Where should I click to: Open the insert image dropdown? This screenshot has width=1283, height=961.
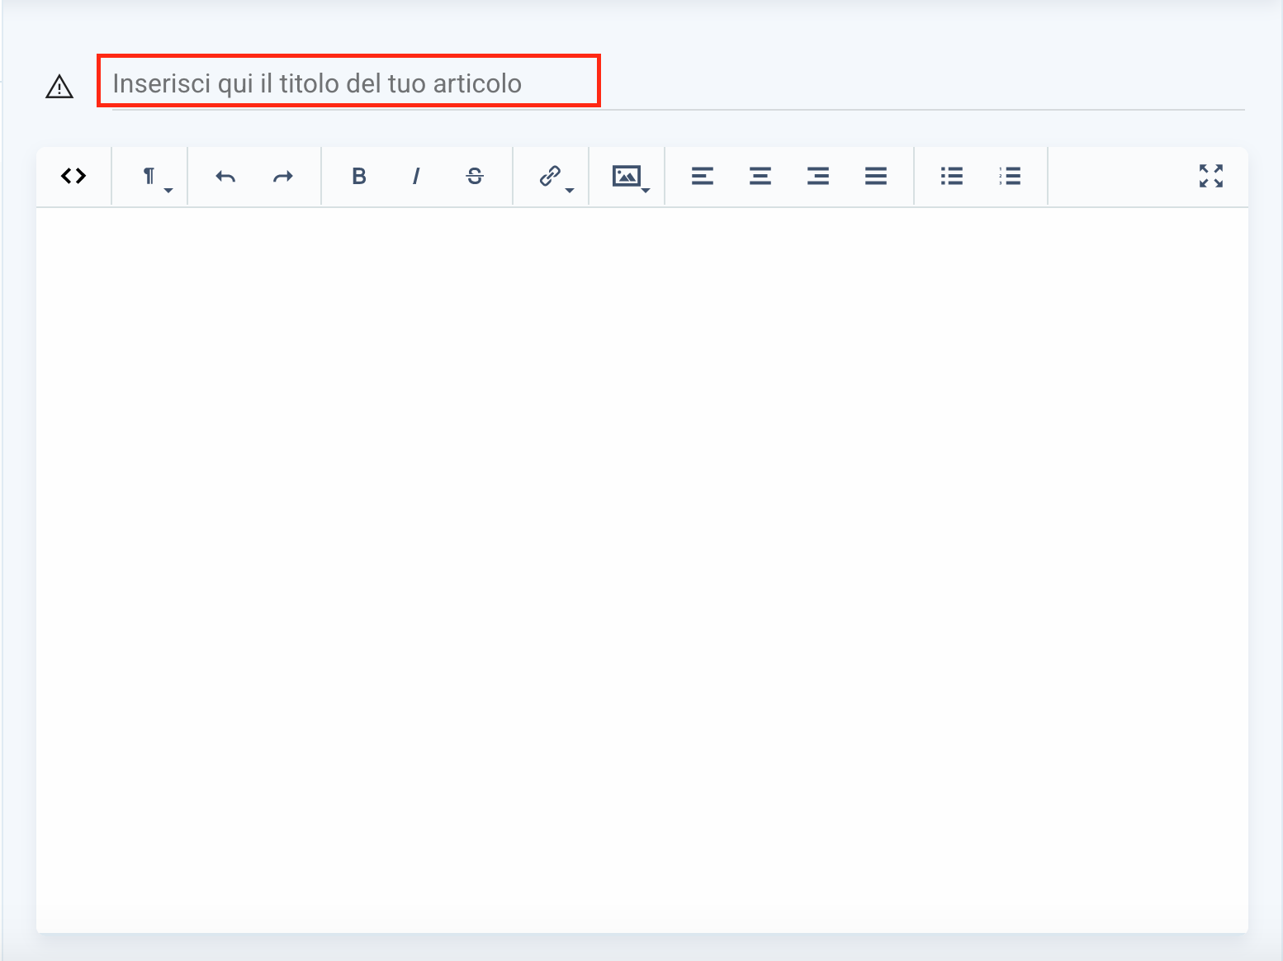click(x=627, y=176)
